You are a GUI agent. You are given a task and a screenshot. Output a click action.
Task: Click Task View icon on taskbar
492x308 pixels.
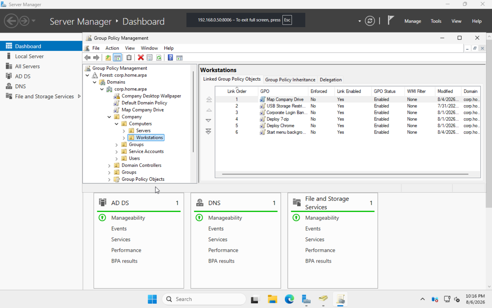click(255, 299)
